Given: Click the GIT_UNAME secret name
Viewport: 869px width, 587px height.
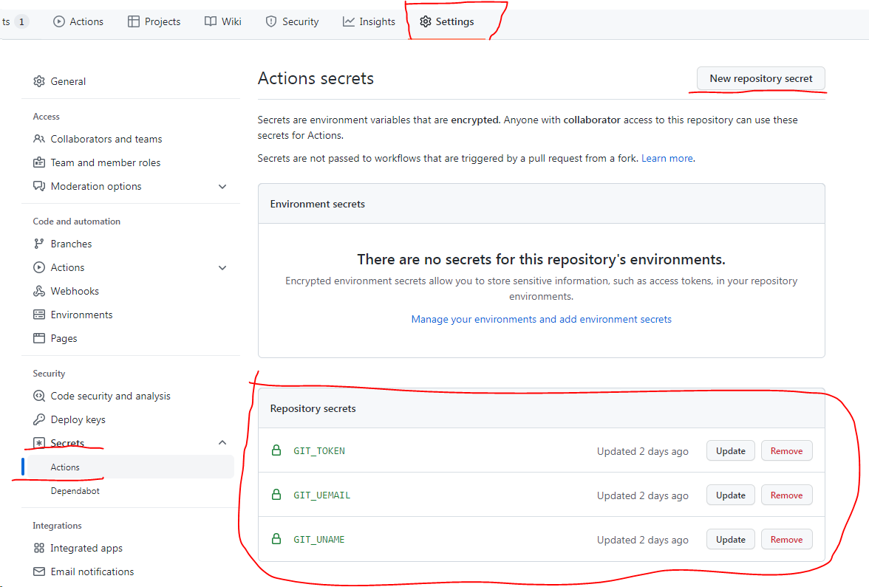Looking at the screenshot, I should click(319, 539).
